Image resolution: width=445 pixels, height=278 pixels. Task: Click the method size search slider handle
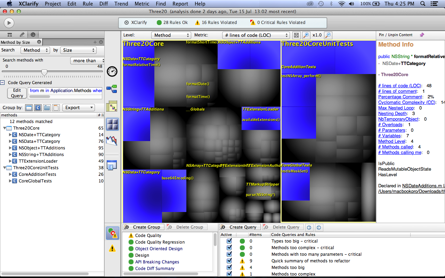coord(44,72)
